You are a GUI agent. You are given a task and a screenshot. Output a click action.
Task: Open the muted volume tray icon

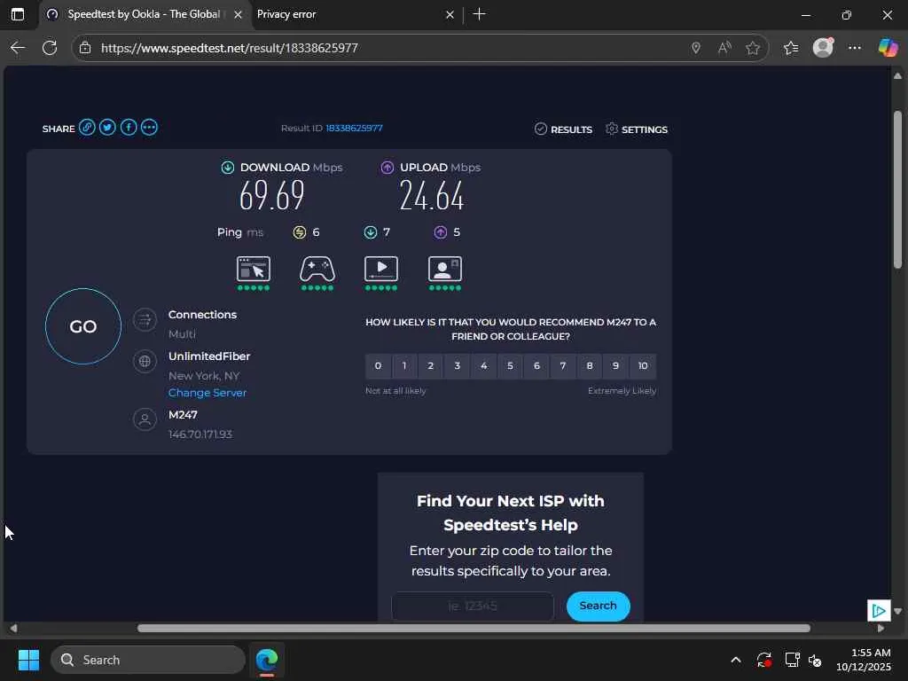click(816, 660)
